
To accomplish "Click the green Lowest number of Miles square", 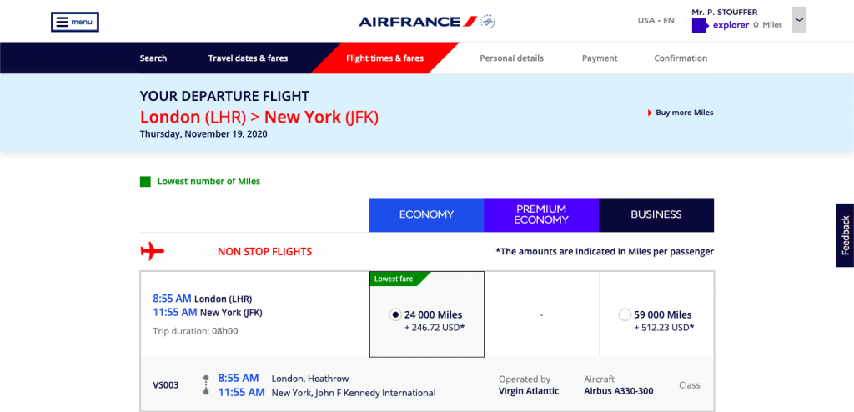I will [x=145, y=181].
